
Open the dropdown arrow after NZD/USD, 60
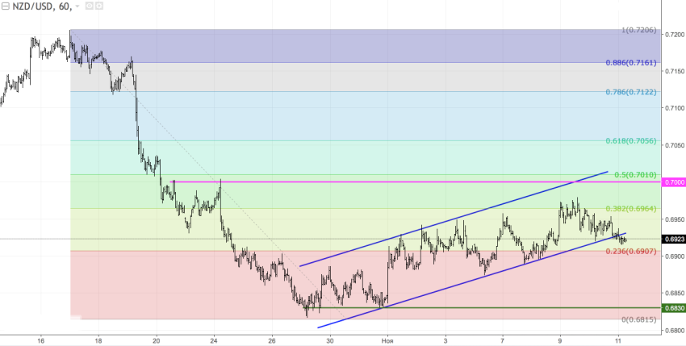pos(77,6)
